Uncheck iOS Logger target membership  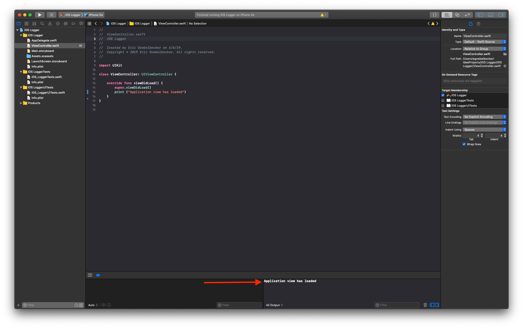click(x=443, y=95)
